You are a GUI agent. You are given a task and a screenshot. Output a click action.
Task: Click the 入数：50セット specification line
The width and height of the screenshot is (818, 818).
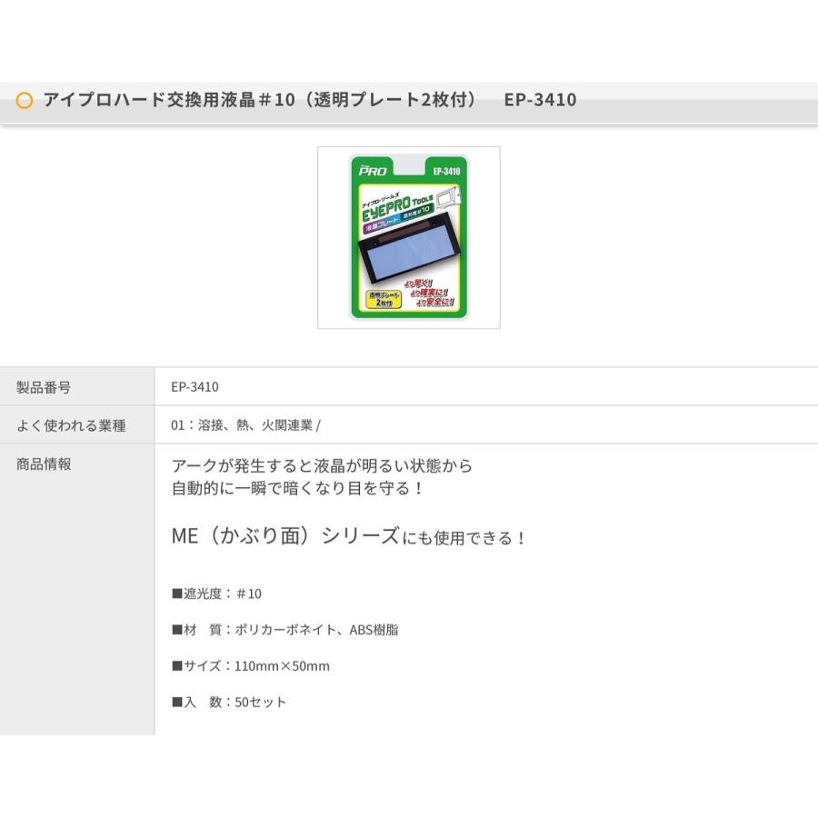tap(228, 703)
